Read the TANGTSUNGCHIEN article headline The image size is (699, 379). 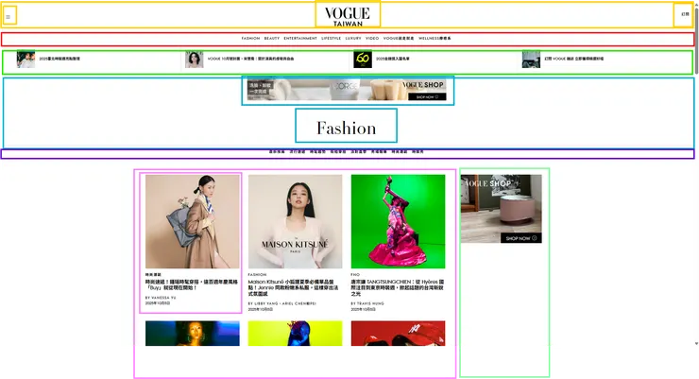click(397, 288)
